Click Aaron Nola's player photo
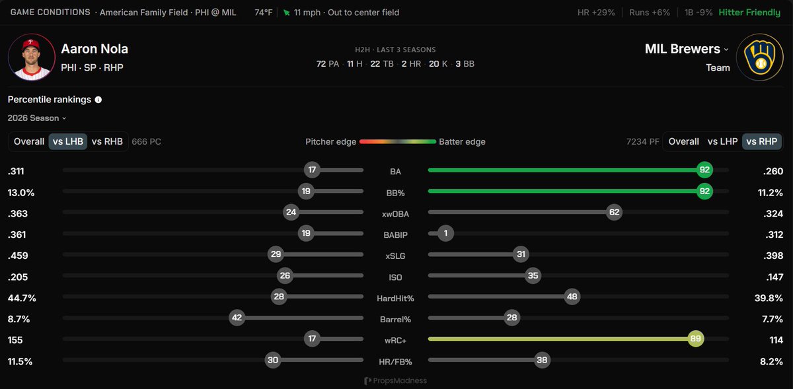 pyautogui.click(x=31, y=57)
